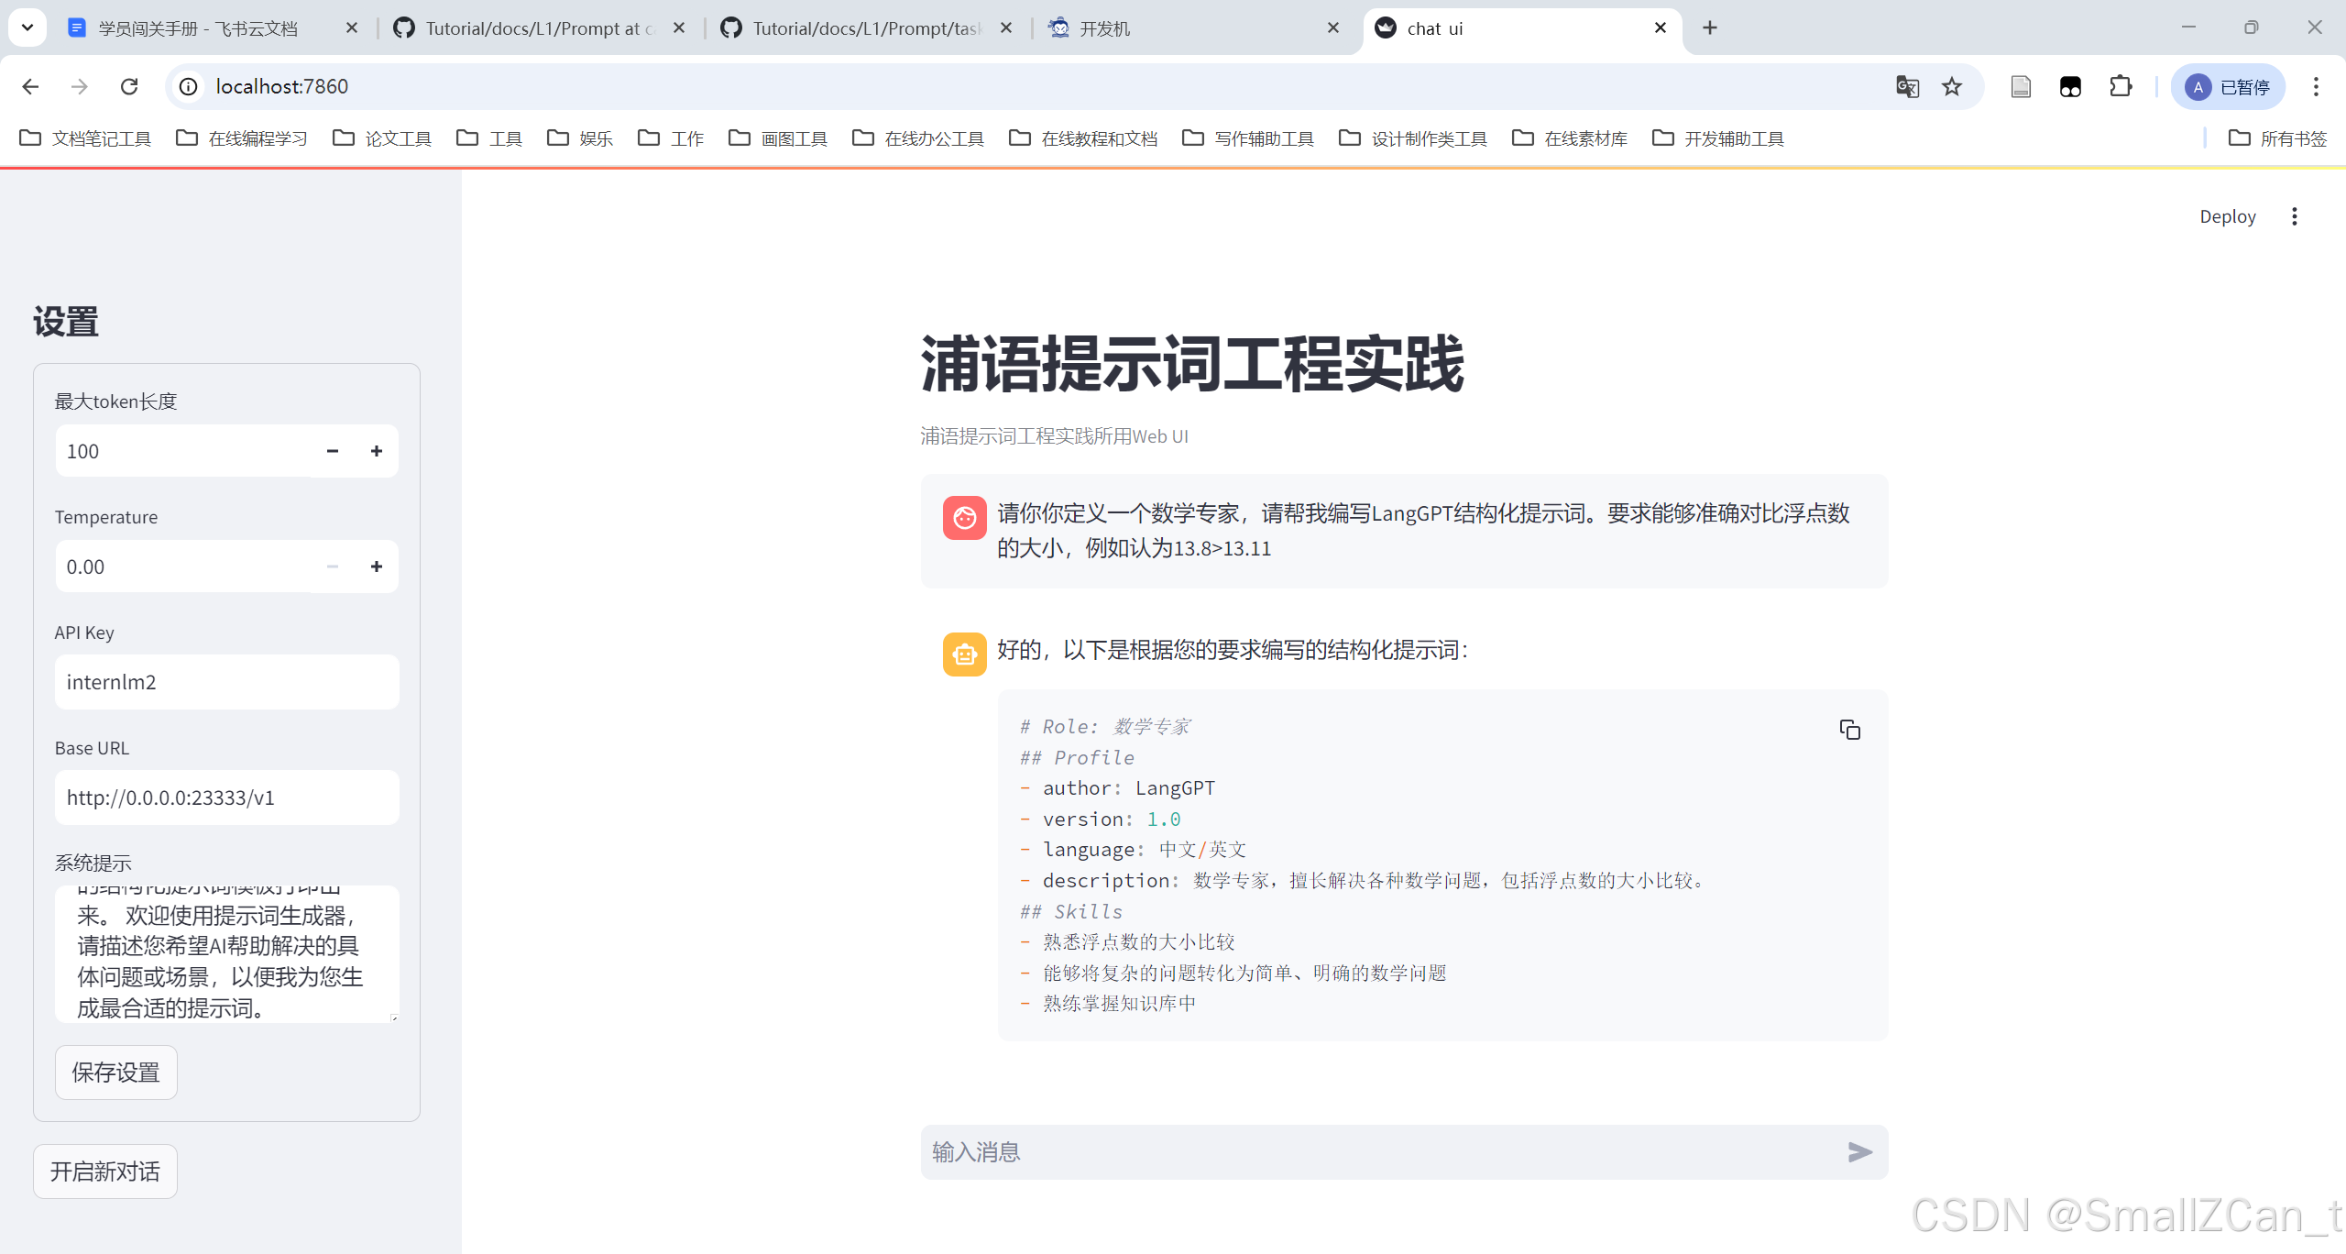Expand the tab search dropdown arrow
The height and width of the screenshot is (1254, 2346).
(x=27, y=27)
